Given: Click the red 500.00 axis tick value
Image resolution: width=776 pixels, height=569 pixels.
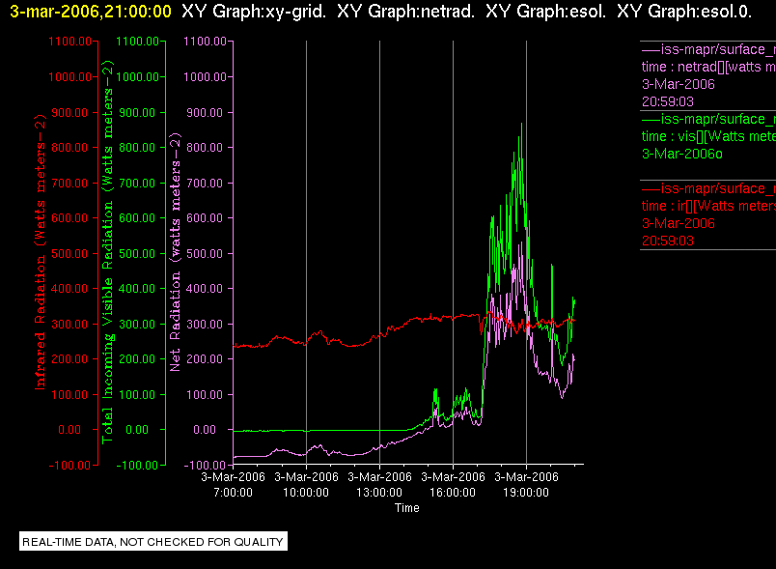Looking at the screenshot, I should point(69,253).
